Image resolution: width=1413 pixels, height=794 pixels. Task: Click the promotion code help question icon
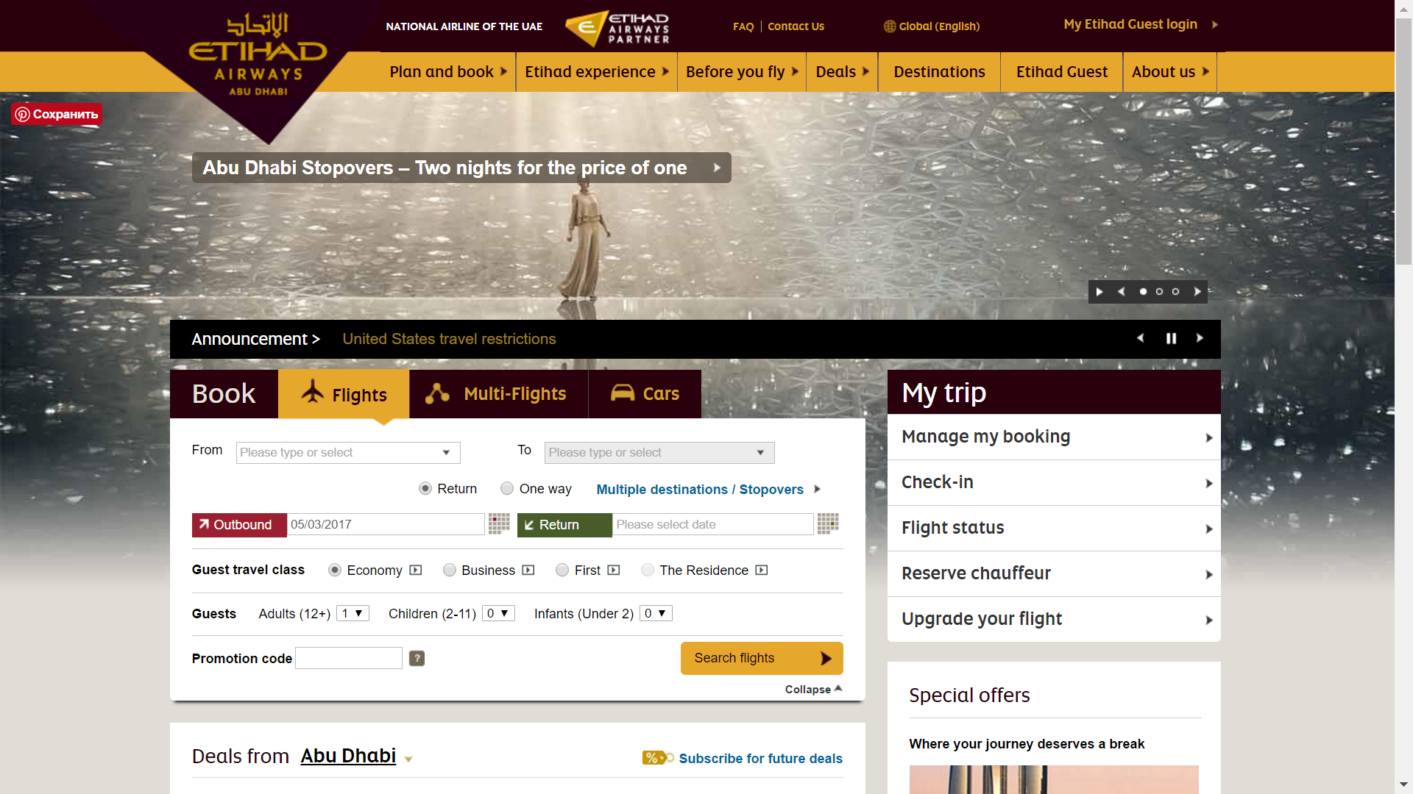click(417, 658)
